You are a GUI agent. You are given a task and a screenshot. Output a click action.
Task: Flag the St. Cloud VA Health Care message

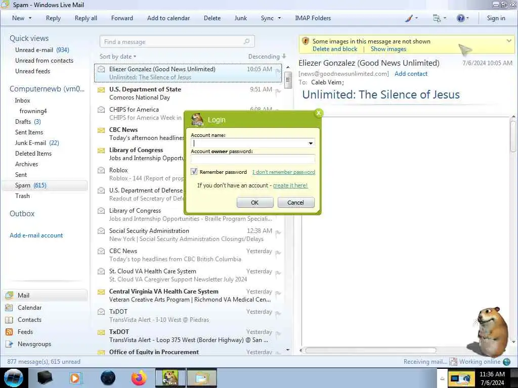(278, 273)
